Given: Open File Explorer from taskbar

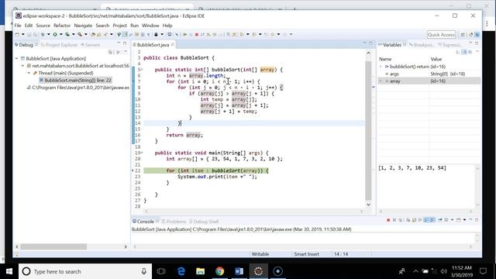Looking at the screenshot, I should point(200,271).
